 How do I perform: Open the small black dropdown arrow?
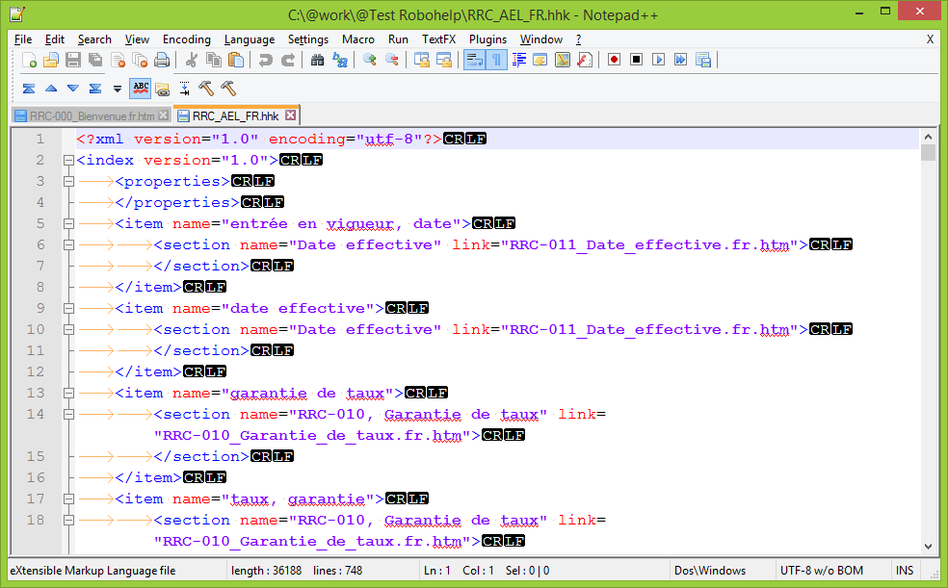pos(118,89)
